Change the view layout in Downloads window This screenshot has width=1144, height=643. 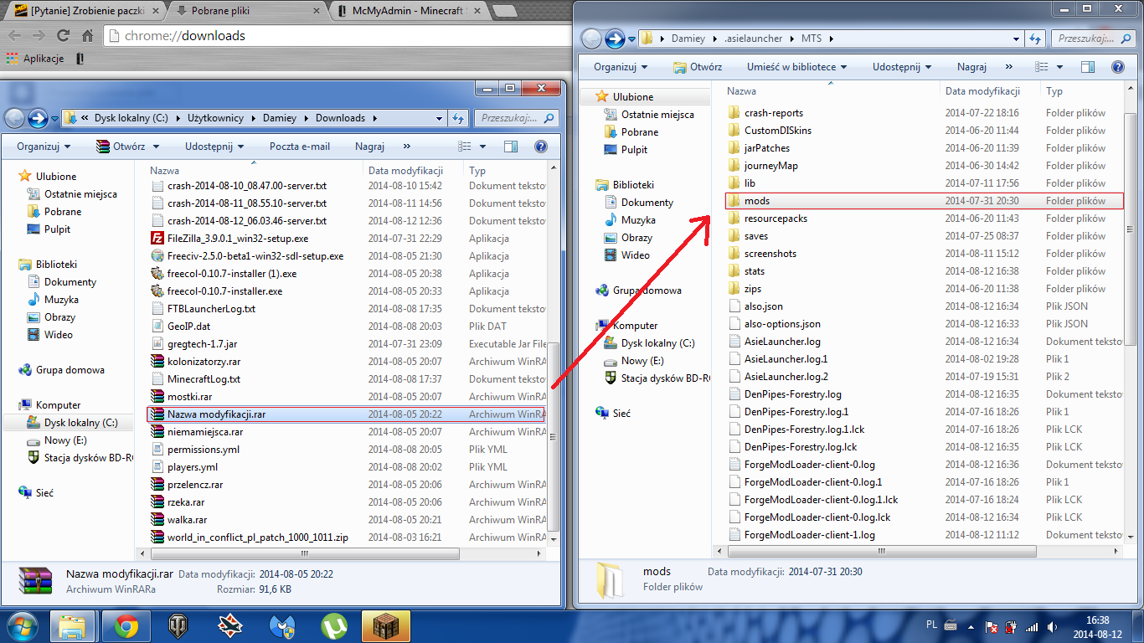point(465,147)
